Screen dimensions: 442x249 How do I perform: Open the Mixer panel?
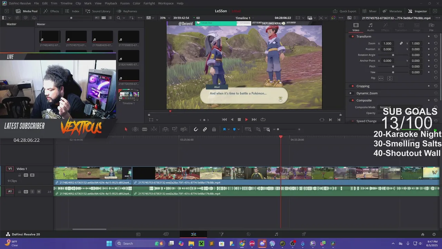tap(369, 11)
